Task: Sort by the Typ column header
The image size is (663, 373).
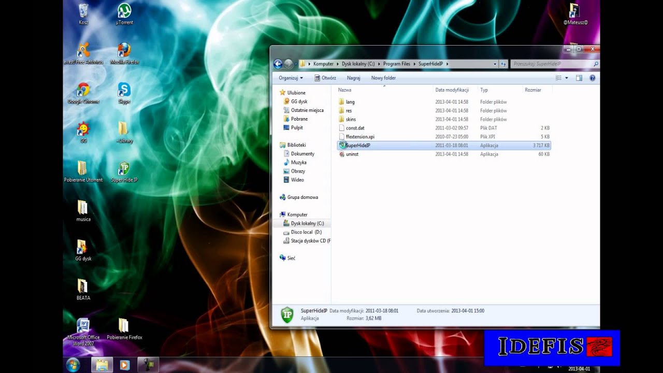Action: coord(500,90)
